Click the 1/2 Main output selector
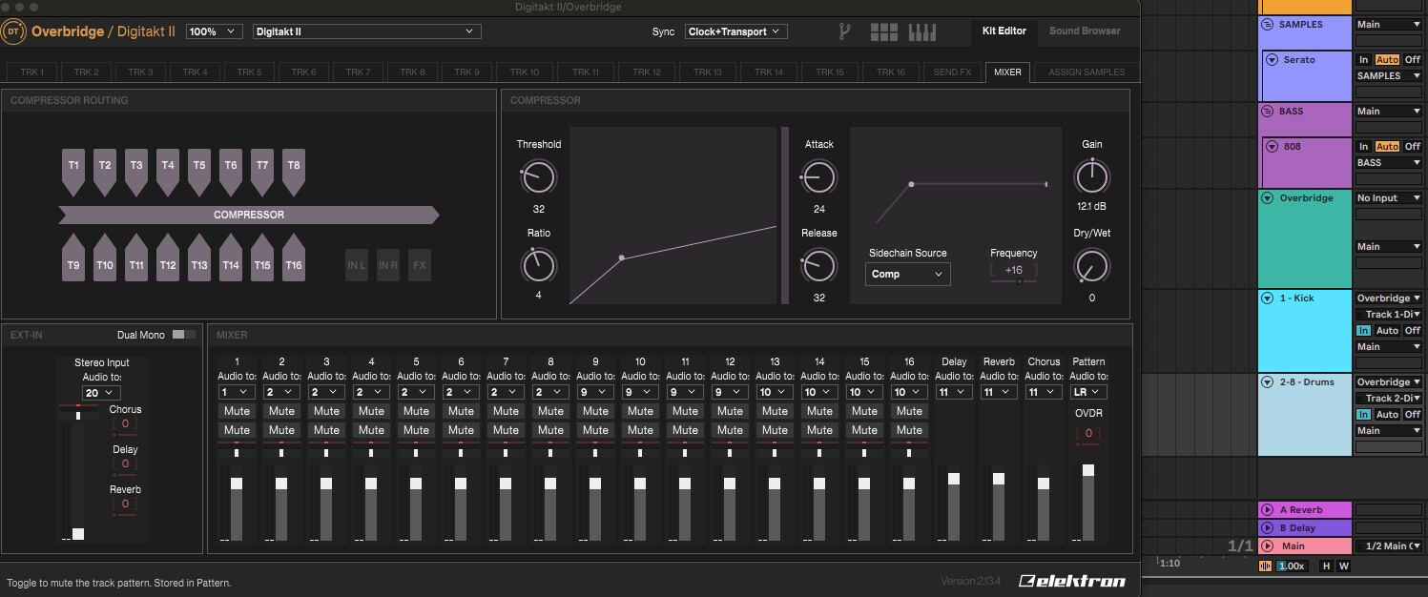Image resolution: width=1428 pixels, height=597 pixels. 1389,546
